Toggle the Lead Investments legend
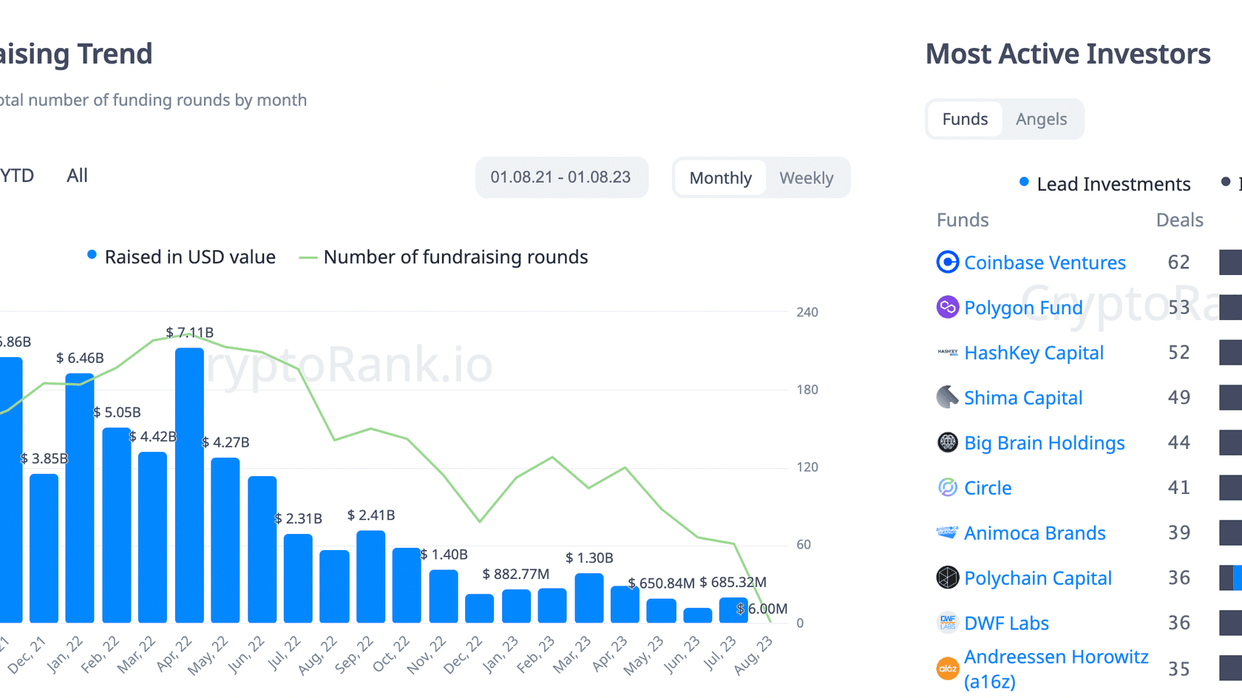The image size is (1242, 698). pyautogui.click(x=1105, y=183)
